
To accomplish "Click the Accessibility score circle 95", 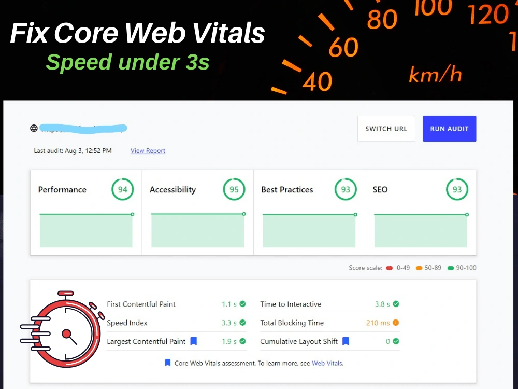I will pyautogui.click(x=234, y=189).
